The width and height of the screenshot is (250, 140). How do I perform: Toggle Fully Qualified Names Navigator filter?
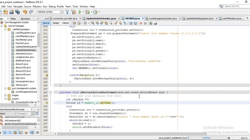26,132
